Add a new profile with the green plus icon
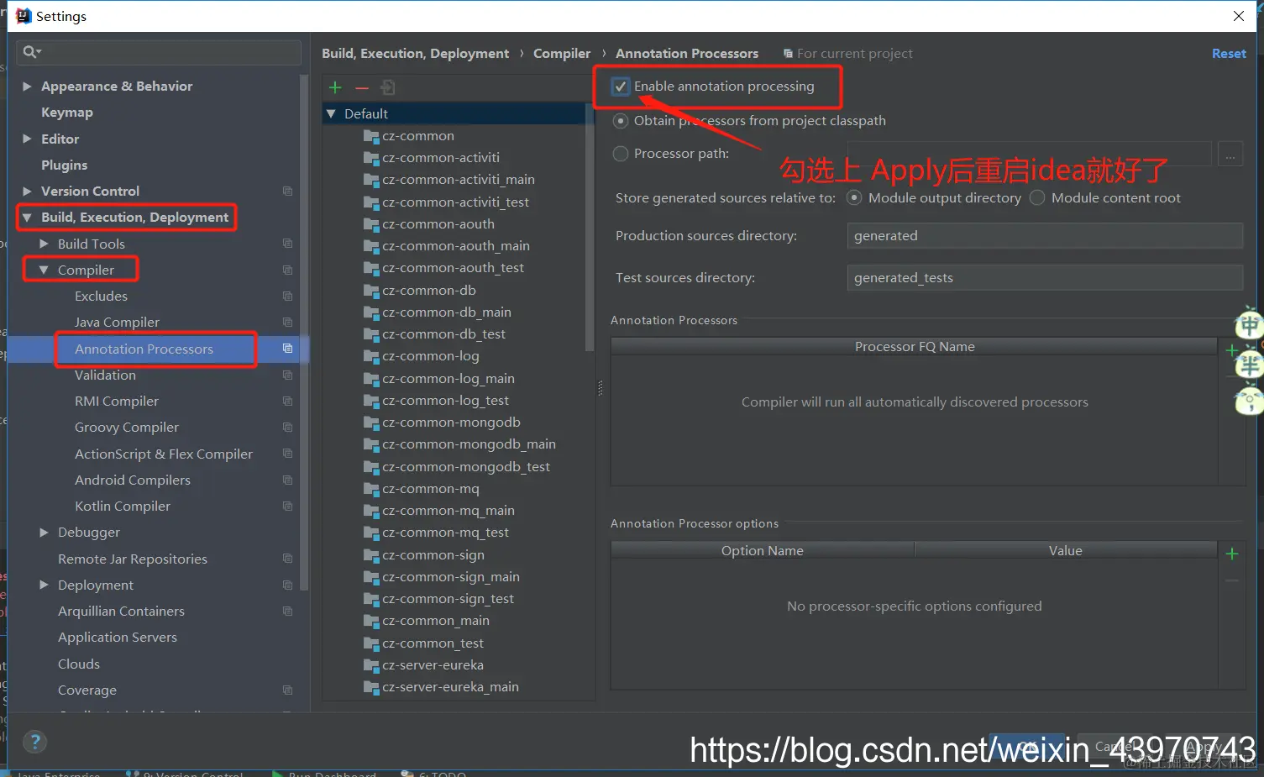Image resolution: width=1264 pixels, height=777 pixels. [335, 87]
